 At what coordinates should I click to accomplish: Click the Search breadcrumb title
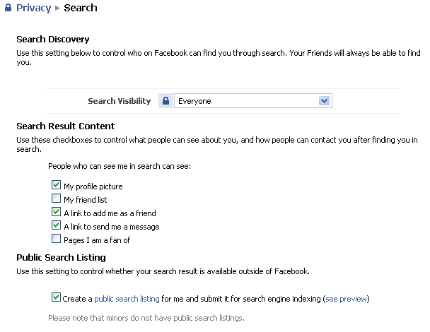coord(81,8)
